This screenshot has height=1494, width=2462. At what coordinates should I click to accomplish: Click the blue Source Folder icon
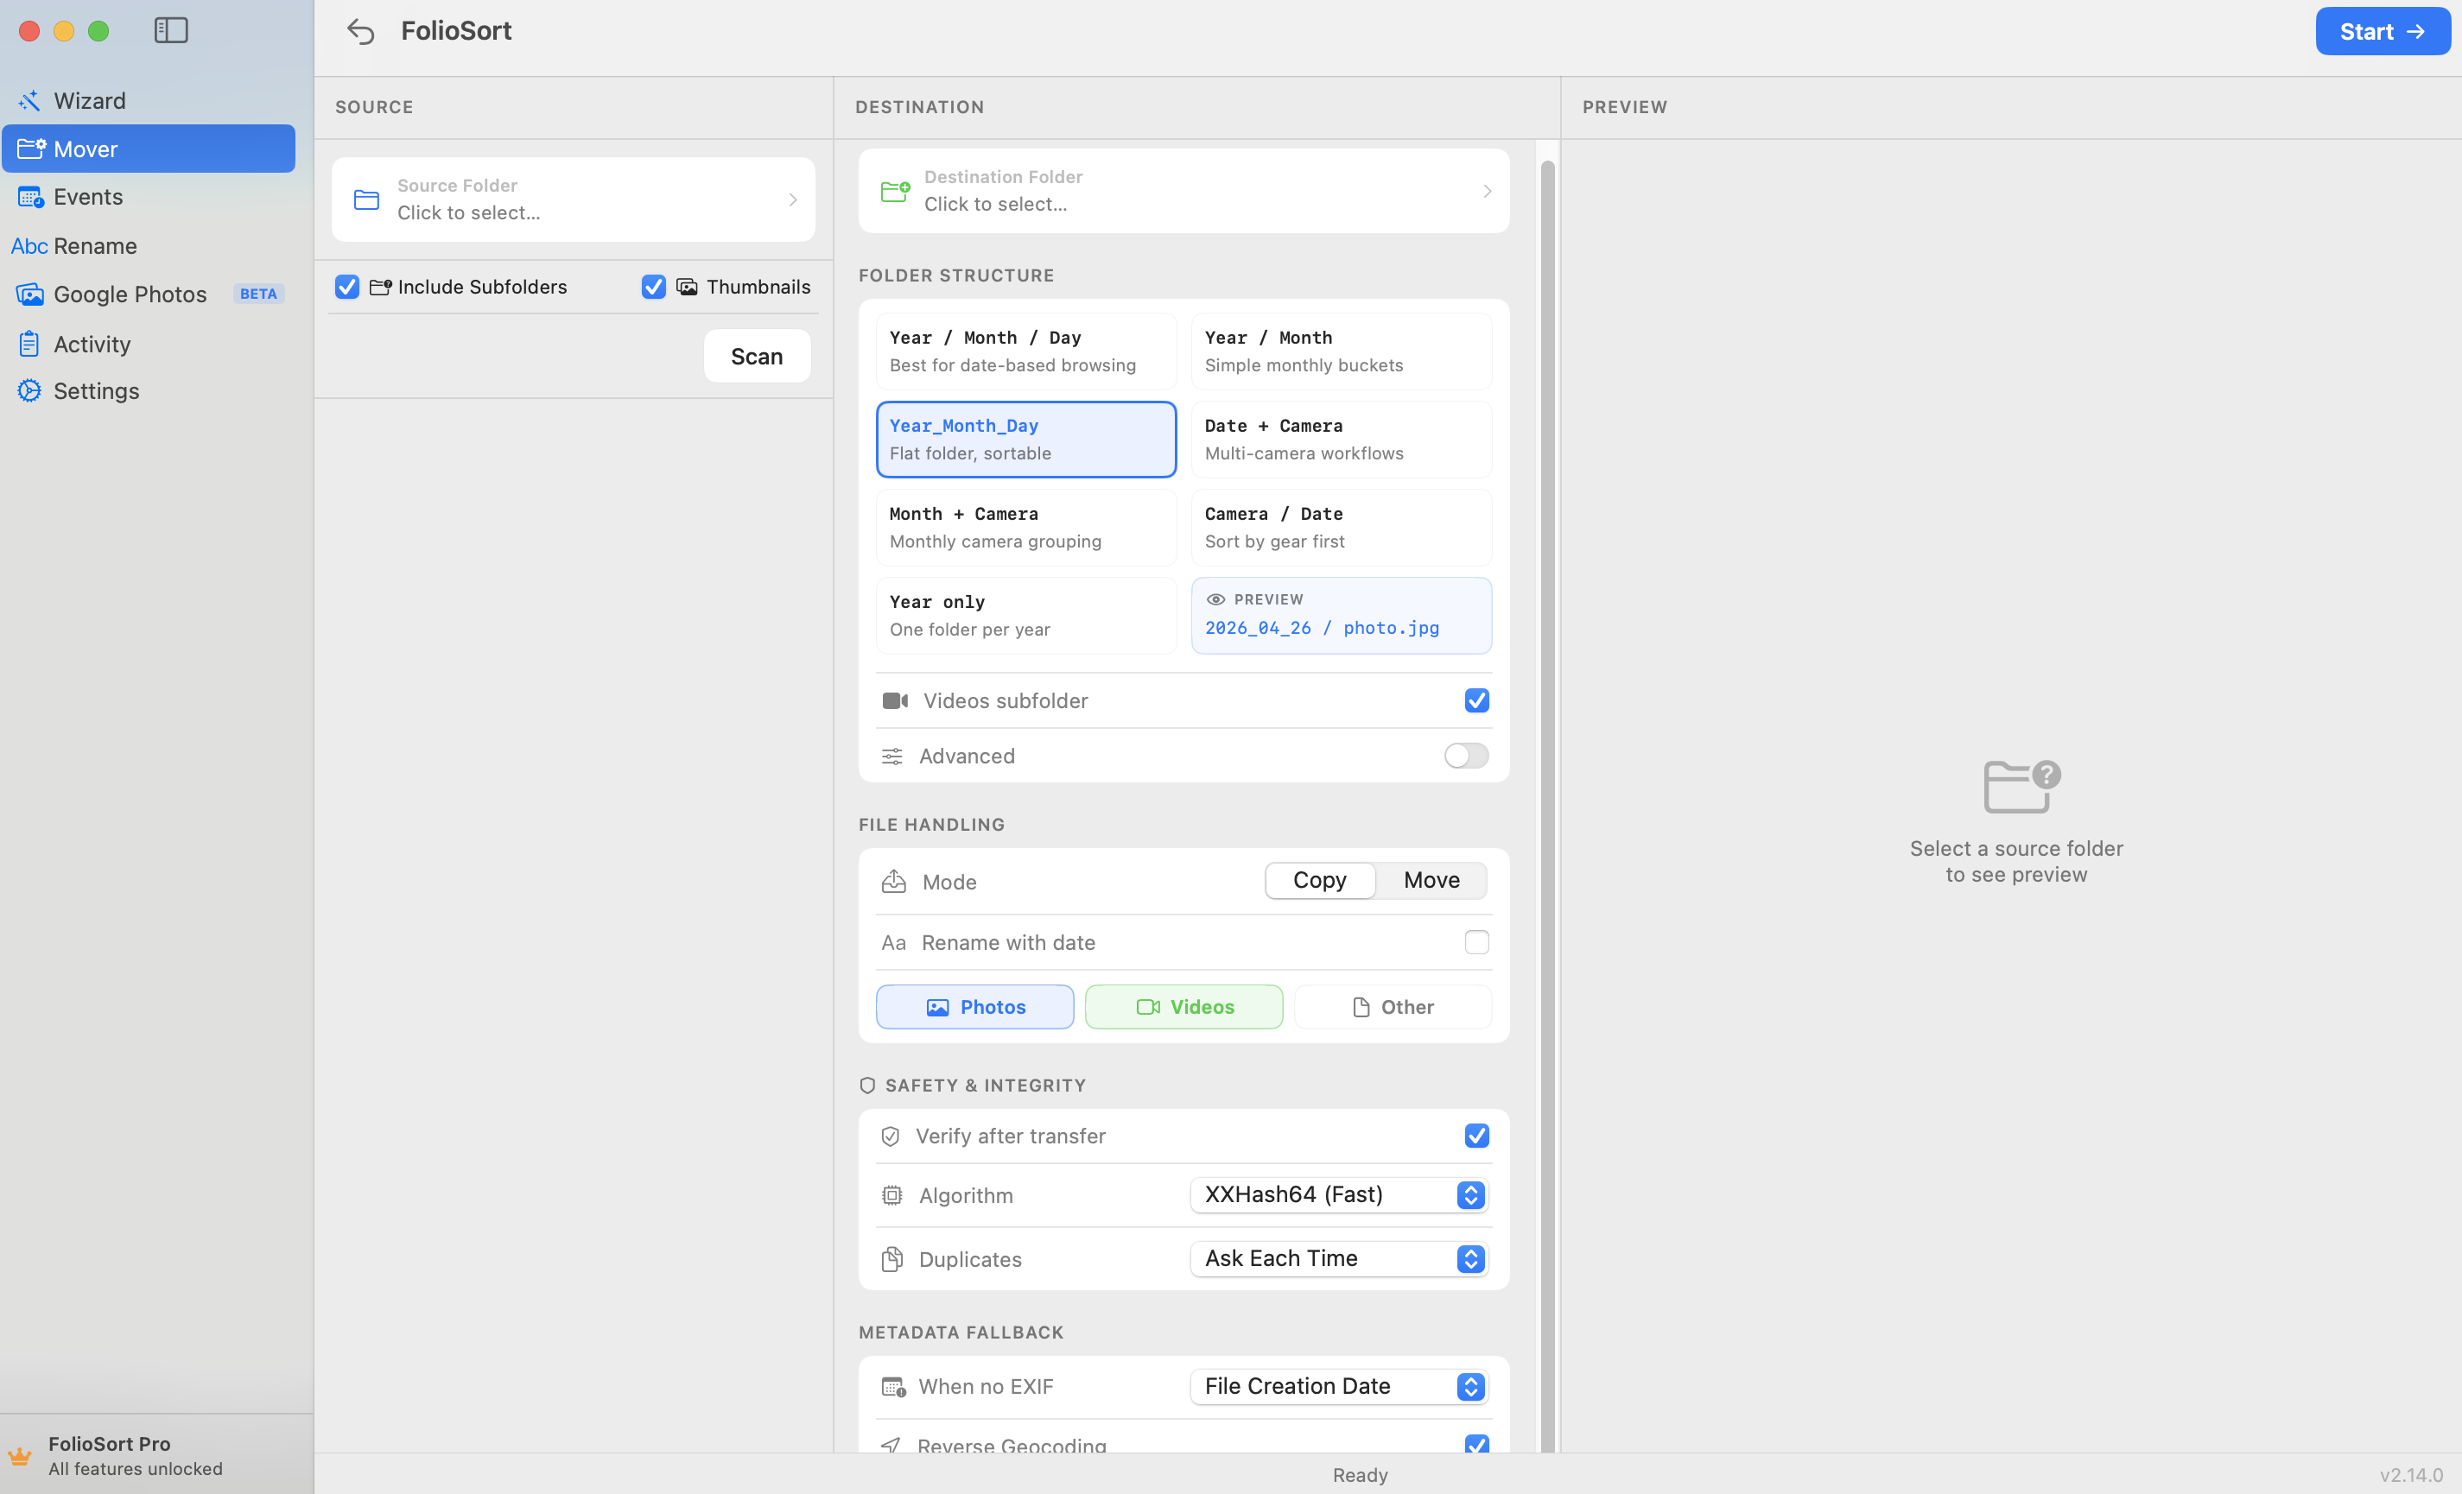pos(366,199)
